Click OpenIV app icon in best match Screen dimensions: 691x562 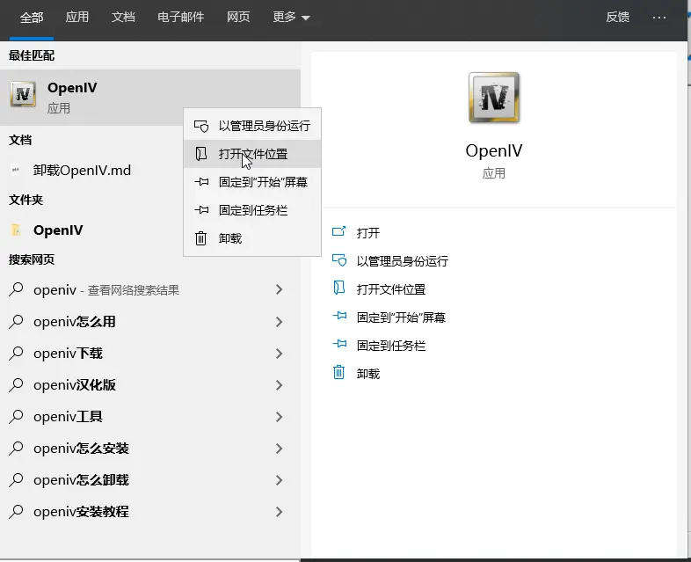click(x=23, y=94)
